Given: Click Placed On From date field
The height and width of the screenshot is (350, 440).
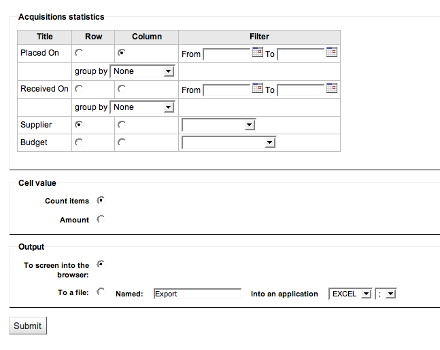Looking at the screenshot, I should tap(226, 53).
